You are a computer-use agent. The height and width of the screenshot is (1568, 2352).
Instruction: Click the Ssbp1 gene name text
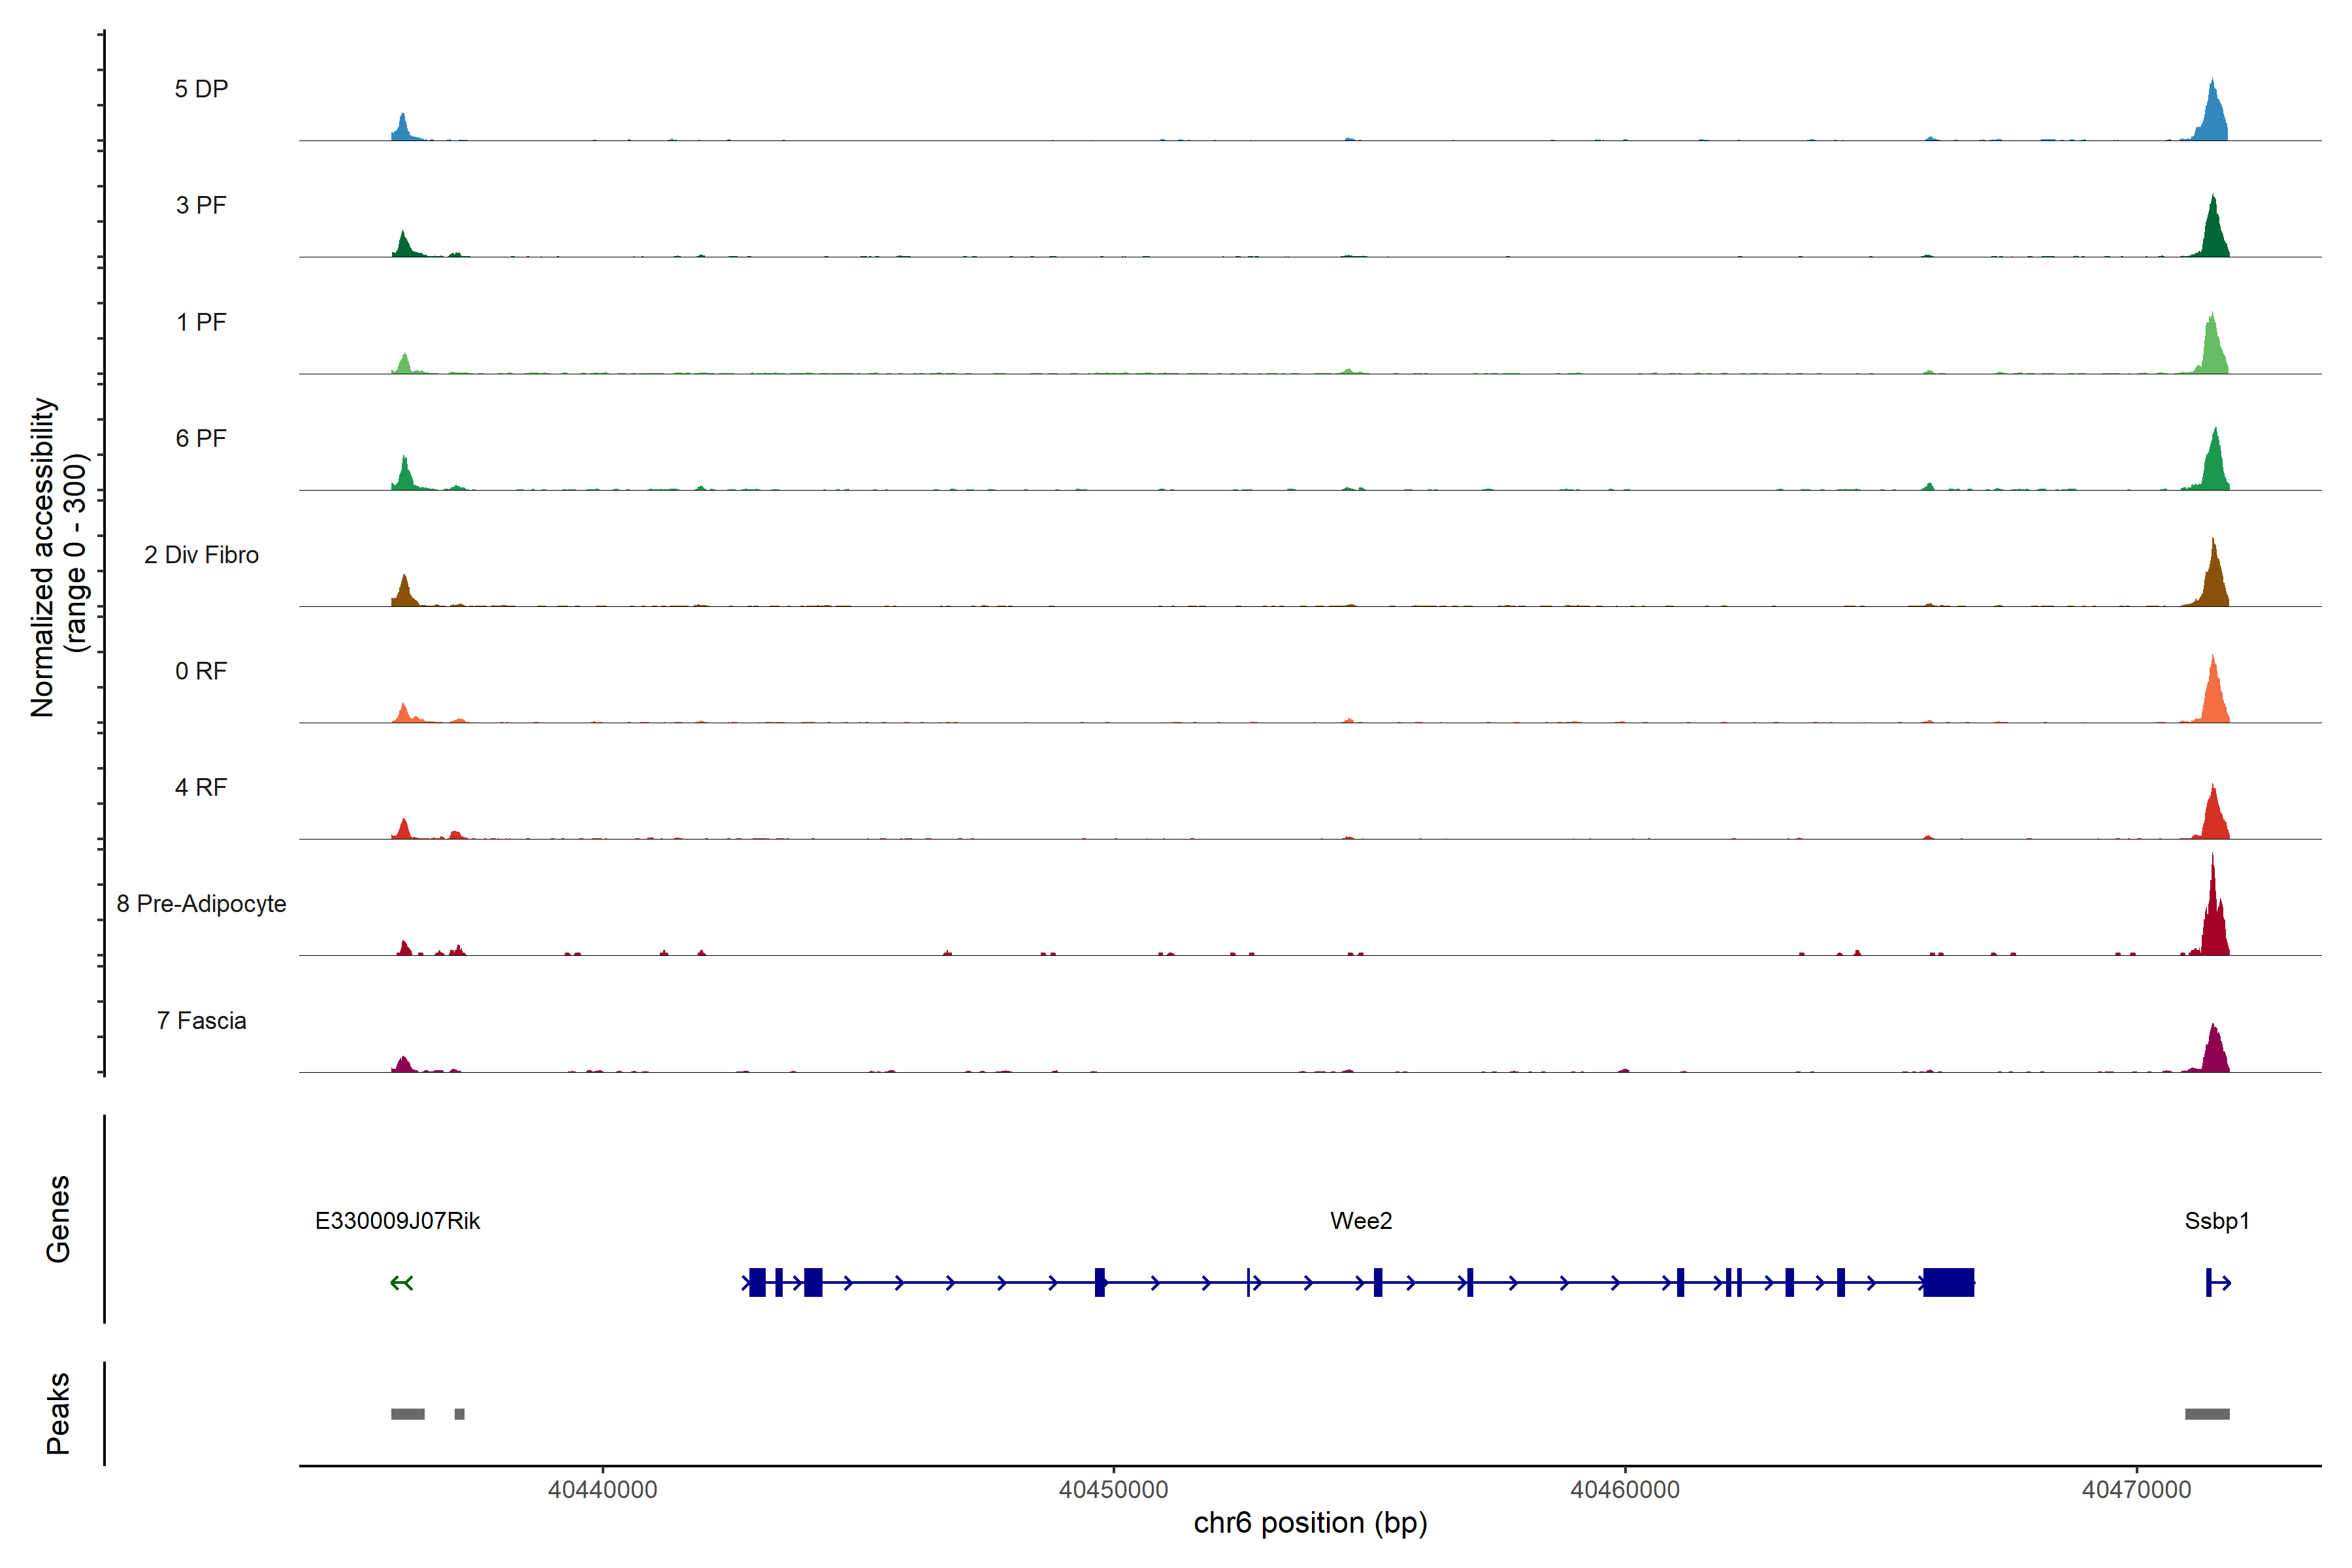[2217, 1221]
